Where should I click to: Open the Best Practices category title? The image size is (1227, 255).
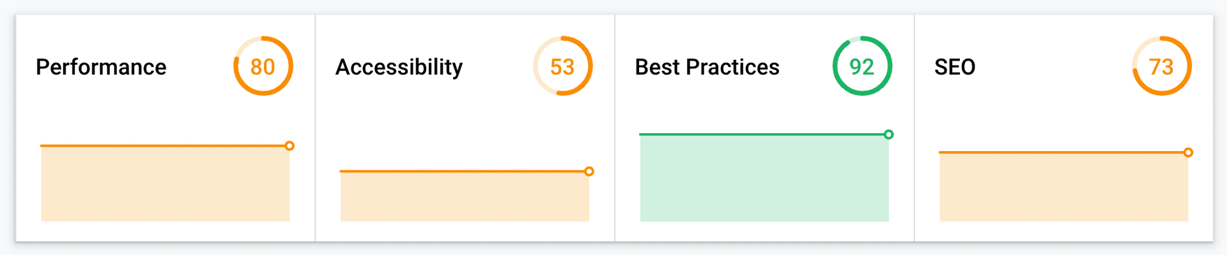(x=707, y=67)
